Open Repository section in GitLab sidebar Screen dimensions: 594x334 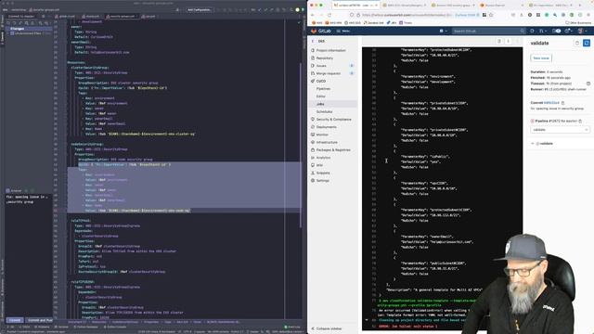[x=325, y=58]
